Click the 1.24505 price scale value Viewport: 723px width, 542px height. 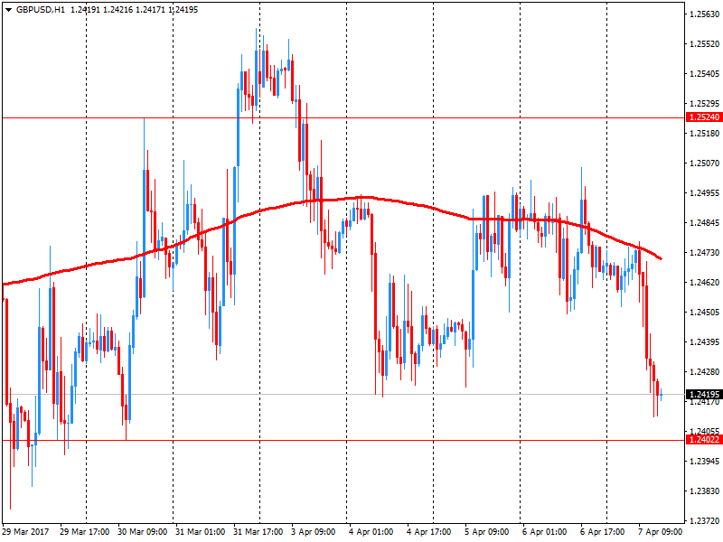point(704,313)
